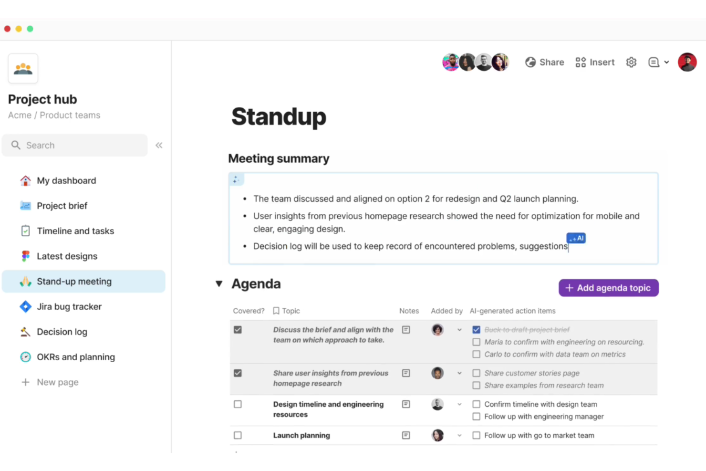Uncheck Buck to draft project brief
The height and width of the screenshot is (471, 706).
click(476, 330)
